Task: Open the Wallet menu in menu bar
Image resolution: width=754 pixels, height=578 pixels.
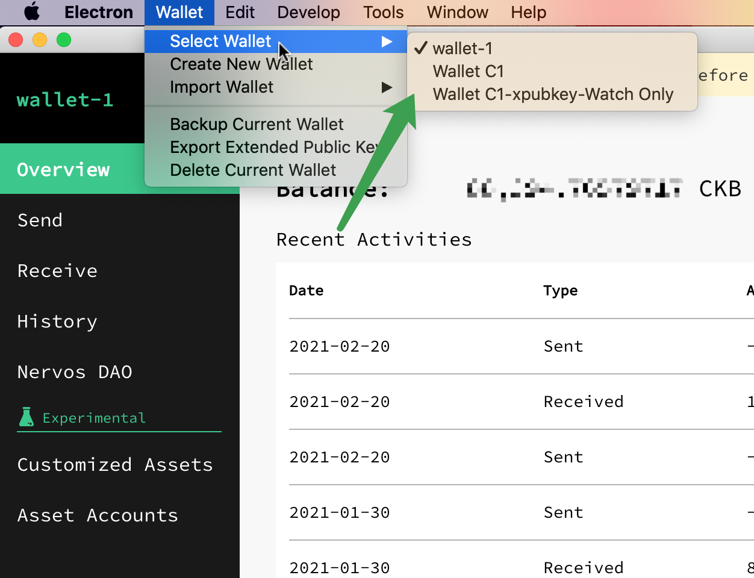Action: [x=179, y=12]
